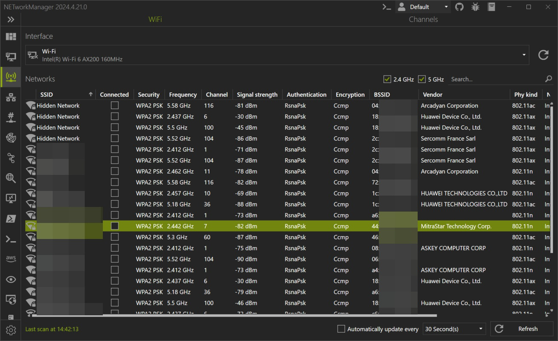The width and height of the screenshot is (558, 341).
Task: Select the MitraStar Technology Corp. row
Action: [x=288, y=226]
